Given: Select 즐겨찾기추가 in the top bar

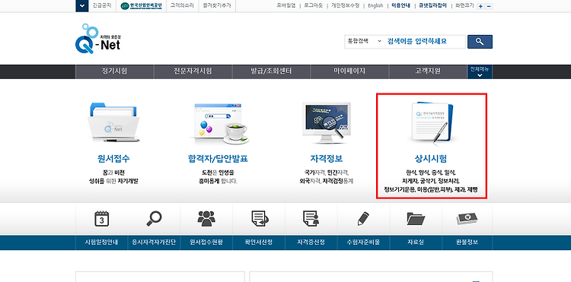Looking at the screenshot, I should point(217,6).
